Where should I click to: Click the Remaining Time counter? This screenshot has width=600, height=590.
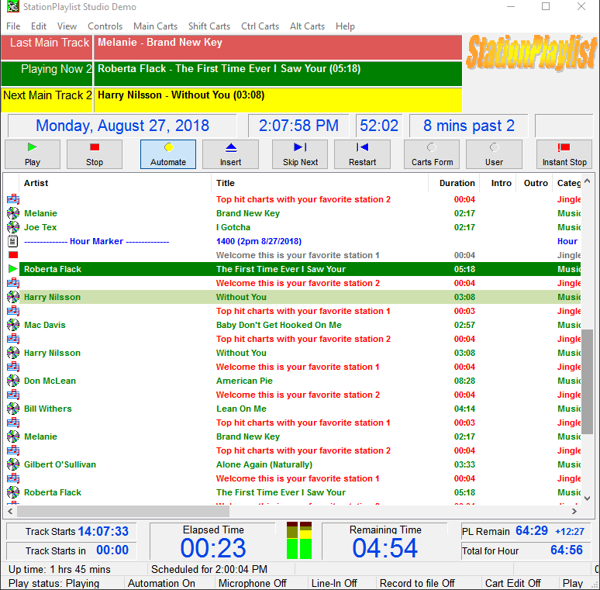[385, 548]
